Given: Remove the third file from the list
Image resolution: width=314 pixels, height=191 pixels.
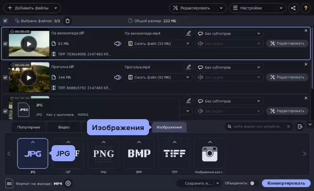Looking at the screenshot, I should [306, 98].
